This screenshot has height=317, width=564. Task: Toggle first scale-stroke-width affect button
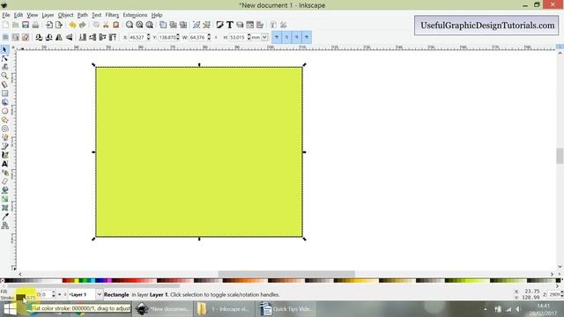coord(277,37)
